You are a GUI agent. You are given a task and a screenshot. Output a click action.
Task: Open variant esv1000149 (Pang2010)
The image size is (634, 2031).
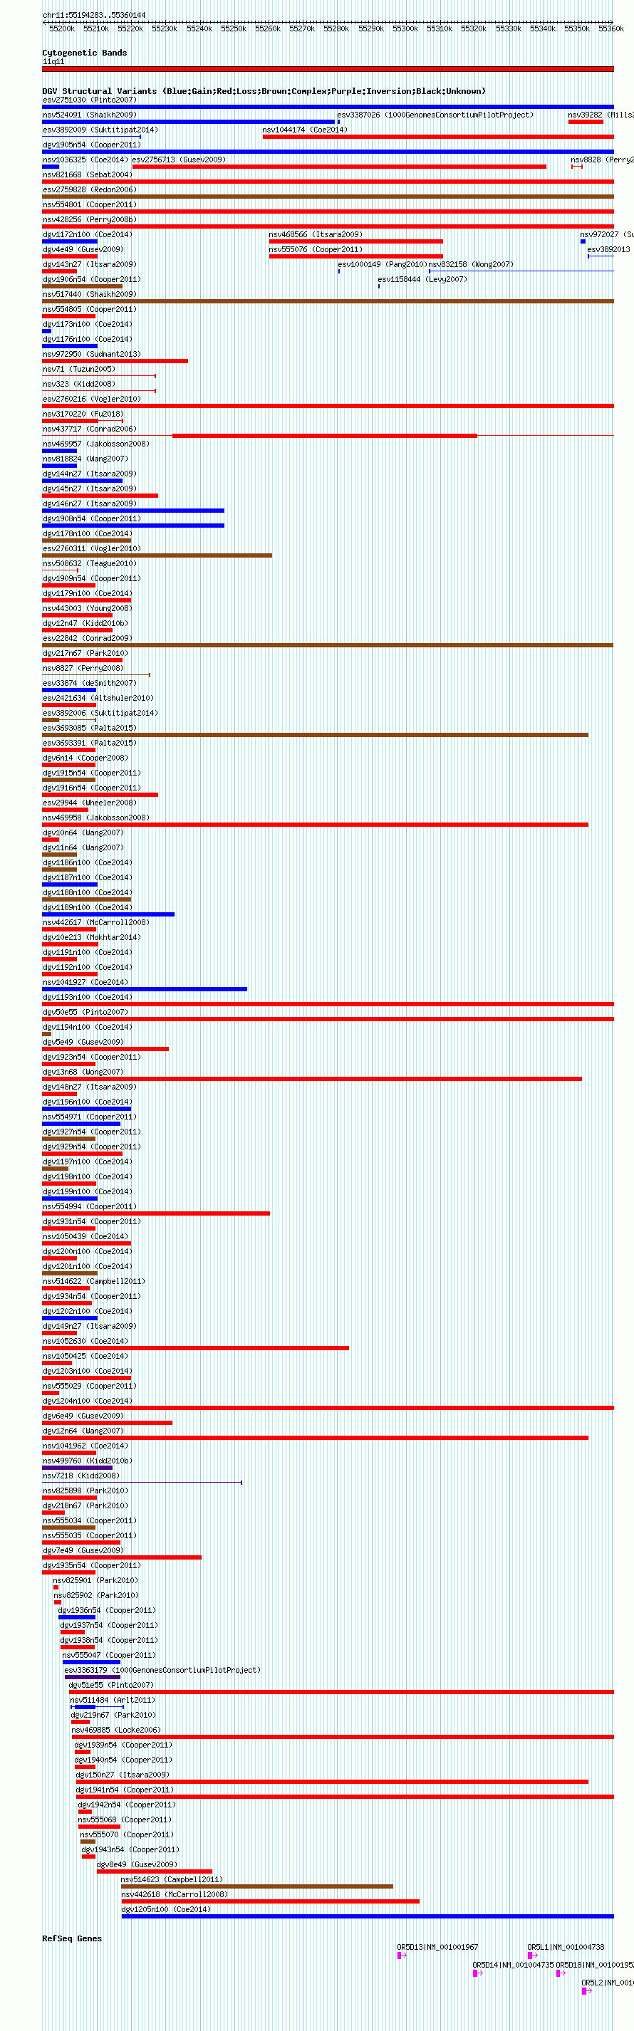383,265
